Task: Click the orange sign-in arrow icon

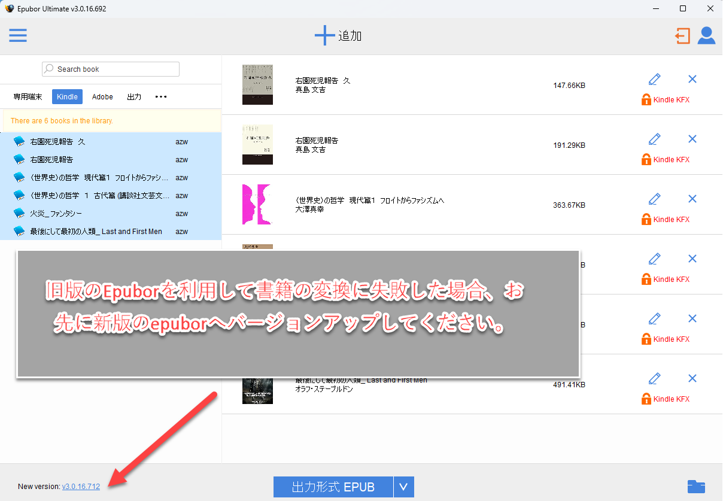Action: [682, 36]
